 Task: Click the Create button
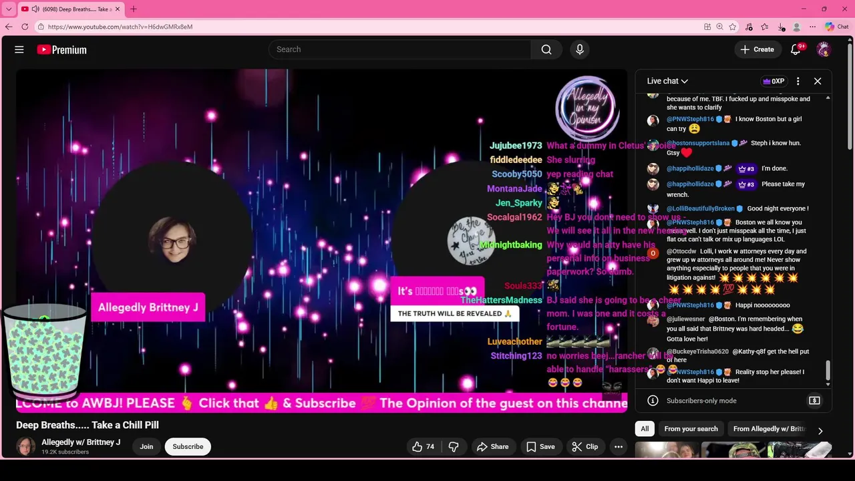757,49
